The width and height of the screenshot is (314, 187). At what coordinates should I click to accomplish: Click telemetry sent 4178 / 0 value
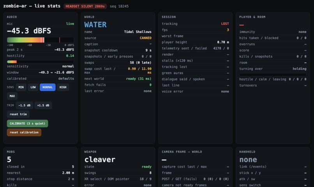click(x=221, y=48)
